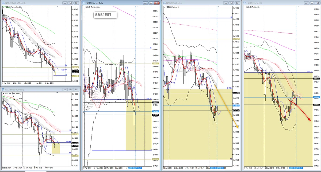Click the ENTRY line label on the Daily chart
This screenshot has width=321, height=172.
[149, 99]
